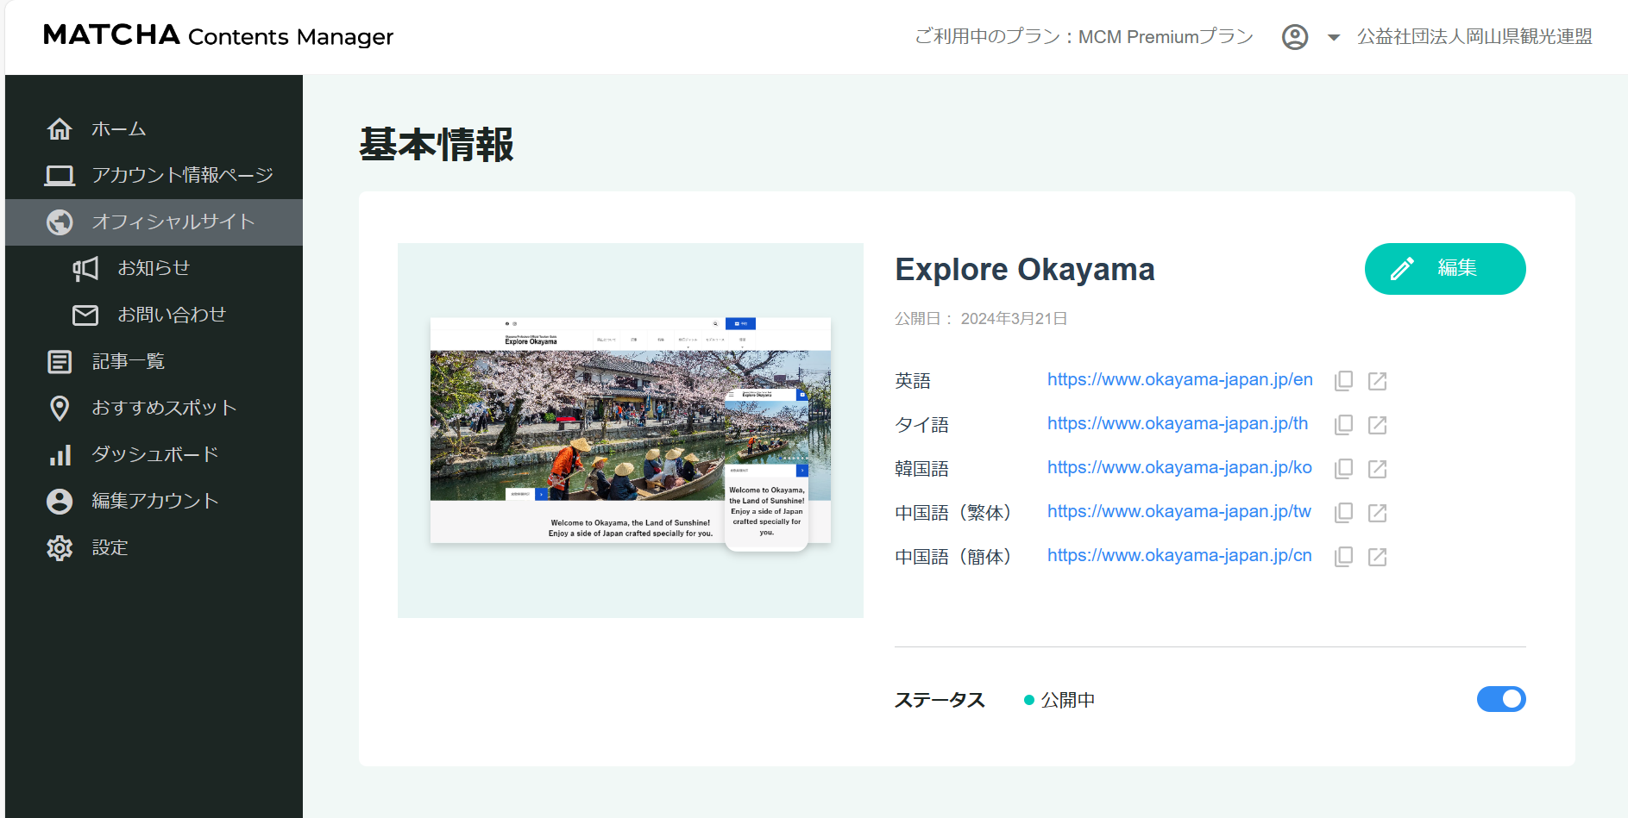Open ダッシュボード in the sidebar

click(154, 455)
